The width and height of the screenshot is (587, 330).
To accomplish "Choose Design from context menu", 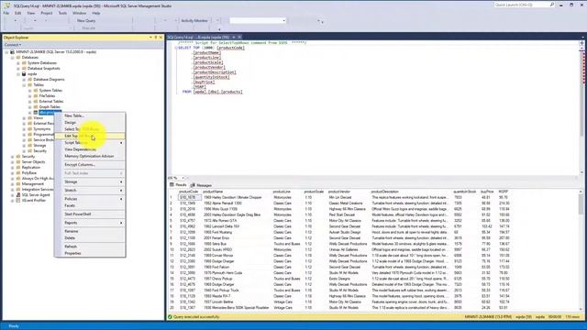I will (90, 123).
